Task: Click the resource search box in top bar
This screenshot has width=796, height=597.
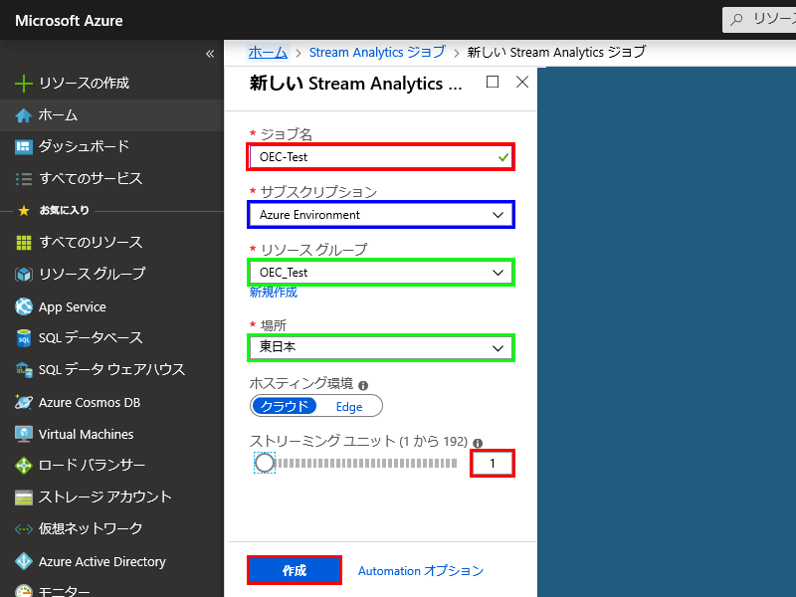Action: click(x=759, y=20)
